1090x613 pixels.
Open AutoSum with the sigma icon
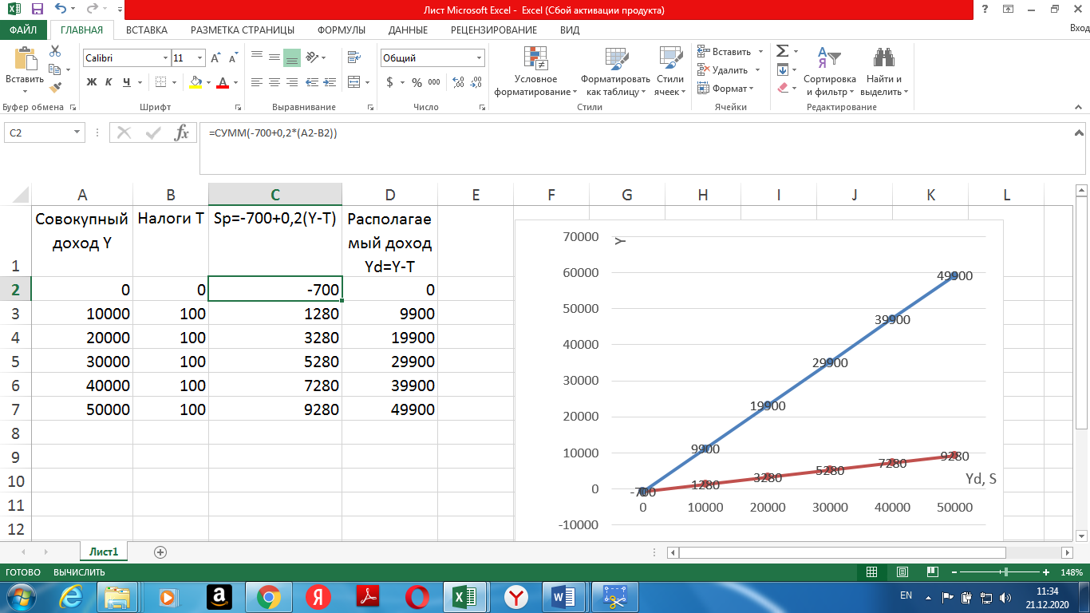783,51
